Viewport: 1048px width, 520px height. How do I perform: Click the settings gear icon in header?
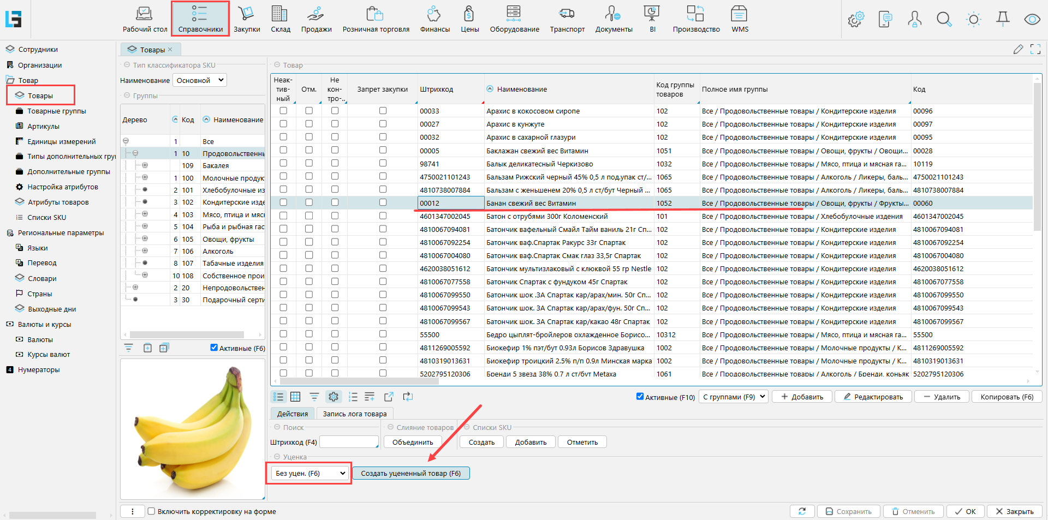coord(855,20)
